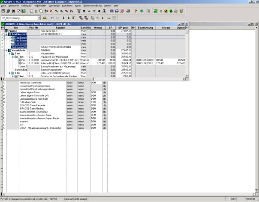Click the Menge column header
Image resolution: width=259 pixels, height=202 pixels.
(98, 28)
